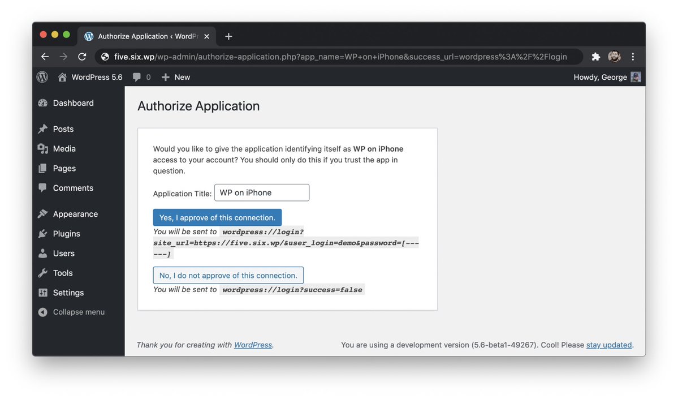Image resolution: width=678 pixels, height=399 pixels.
Task: Select the Authorize Application browser tab
Action: [x=147, y=36]
